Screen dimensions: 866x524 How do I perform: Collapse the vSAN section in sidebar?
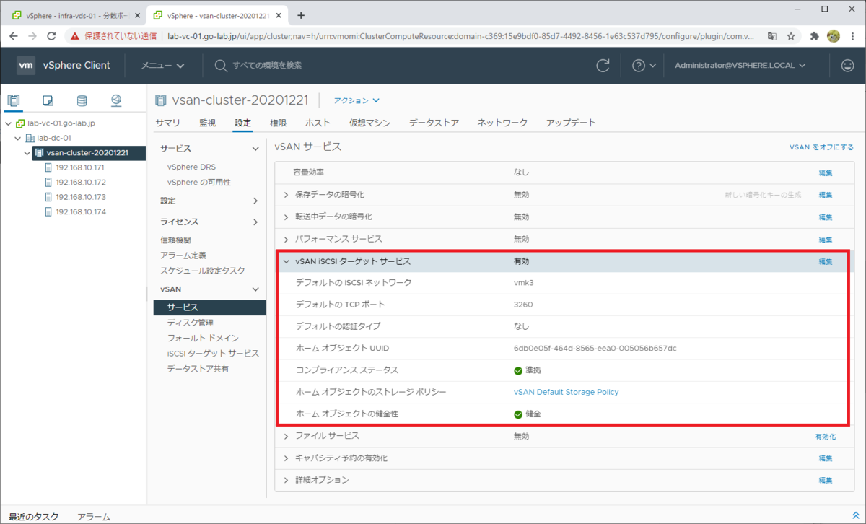click(x=255, y=289)
